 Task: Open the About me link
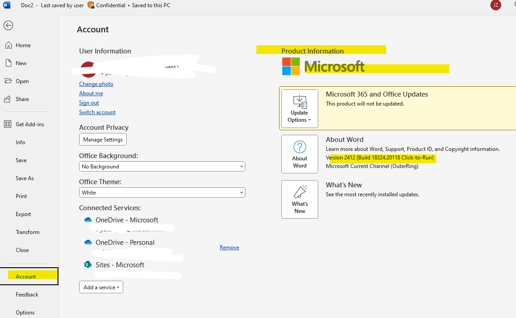[91, 93]
